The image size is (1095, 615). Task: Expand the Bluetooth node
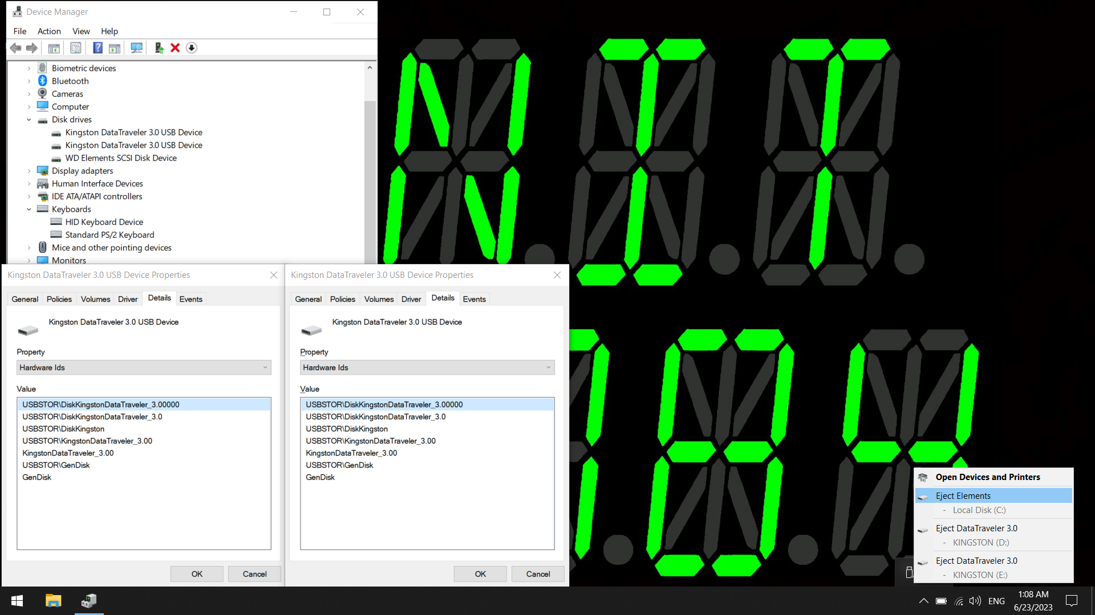pos(29,81)
